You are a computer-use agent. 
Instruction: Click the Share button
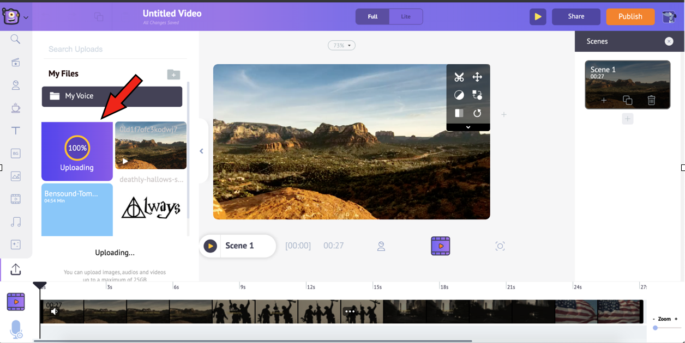coord(576,16)
